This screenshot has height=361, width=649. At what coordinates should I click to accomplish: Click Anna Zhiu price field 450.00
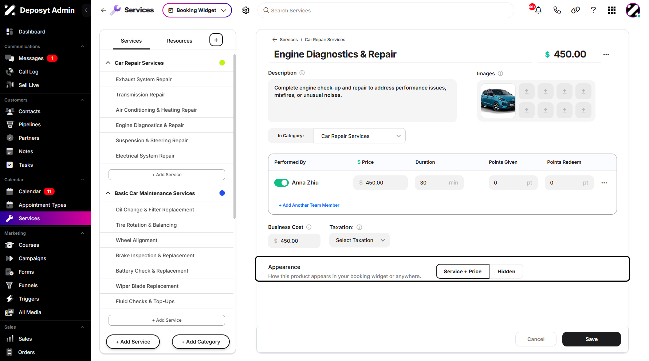tap(380, 183)
